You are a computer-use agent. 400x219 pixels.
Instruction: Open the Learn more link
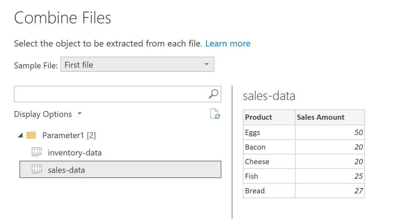click(x=228, y=44)
